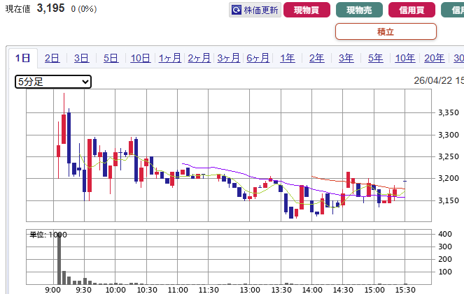This screenshot has width=464, height=294.
Task: Select the 10年 chart period tab
Action: tap(405, 58)
